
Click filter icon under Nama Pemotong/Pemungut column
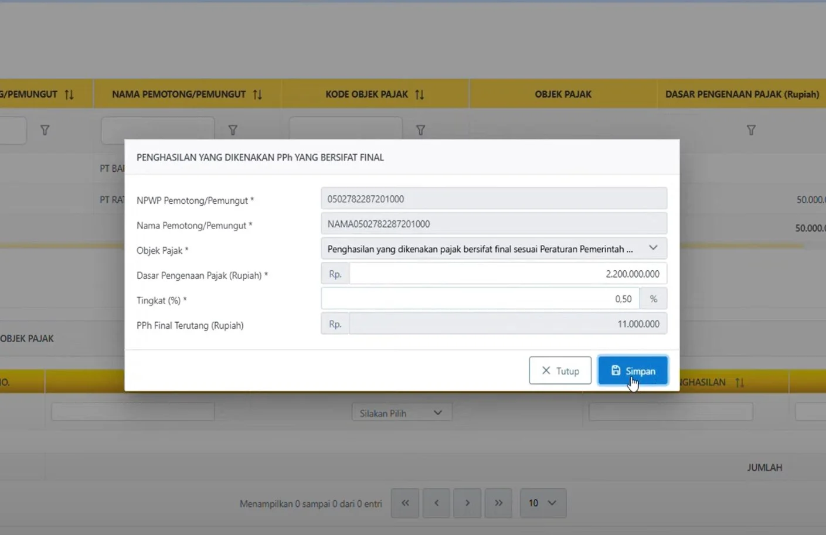(233, 130)
